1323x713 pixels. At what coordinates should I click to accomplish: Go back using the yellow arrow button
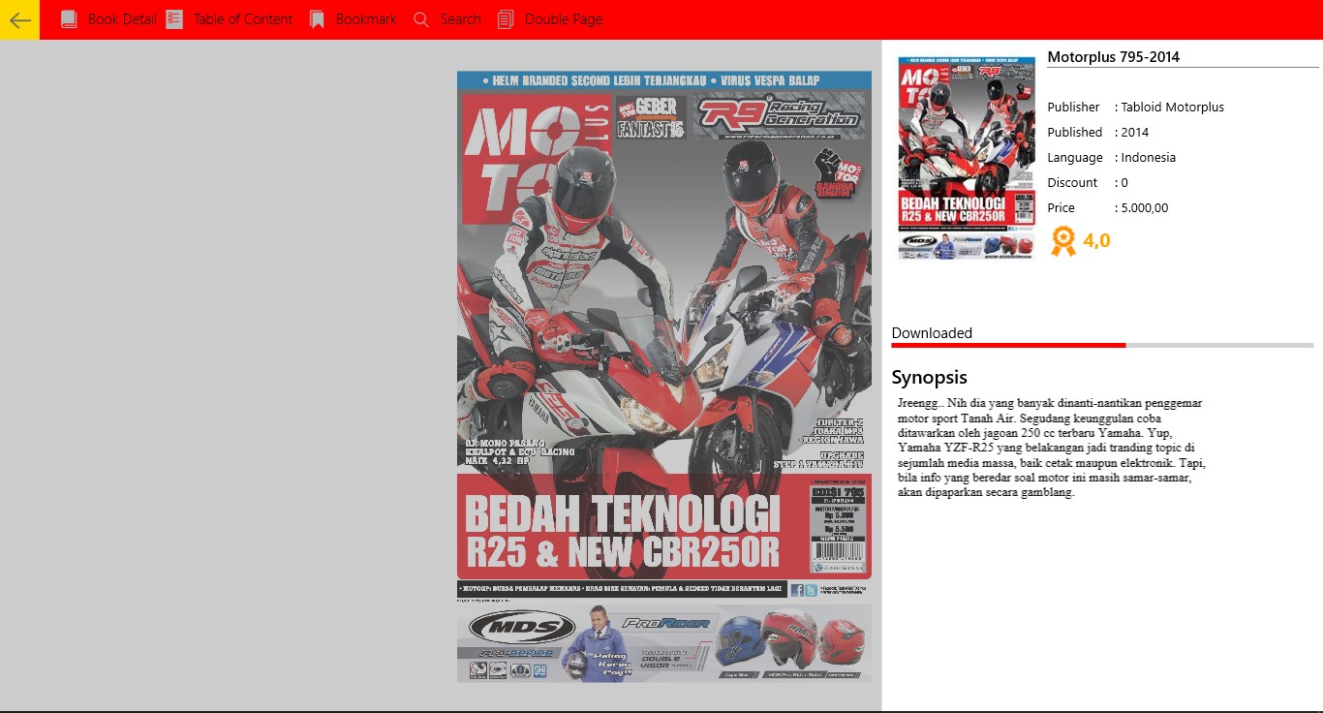pyautogui.click(x=19, y=19)
